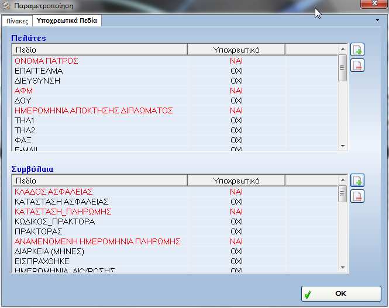The image size is (389, 308).
Task: Click ΟΧΙ value for ΔΟΥ
Action: click(236, 101)
